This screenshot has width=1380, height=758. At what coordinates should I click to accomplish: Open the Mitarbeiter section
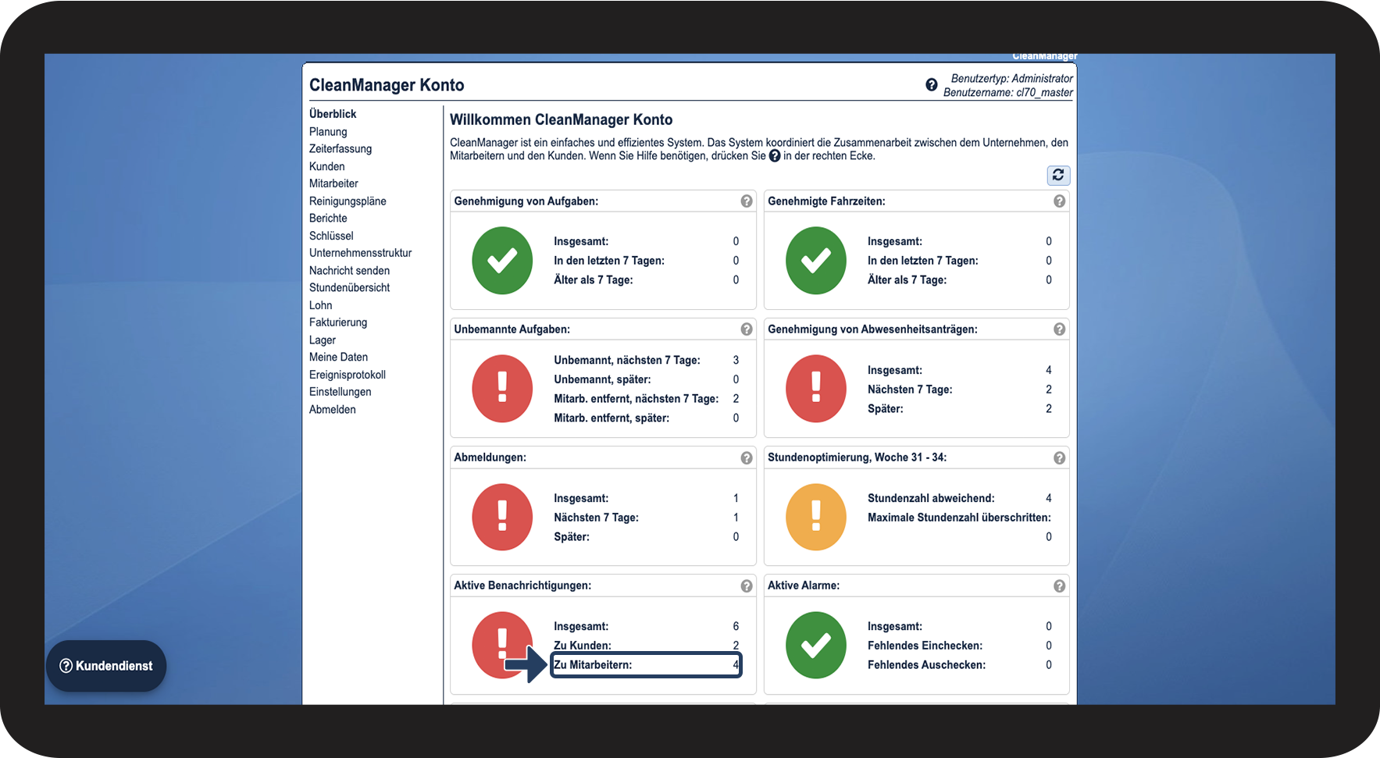click(x=333, y=183)
